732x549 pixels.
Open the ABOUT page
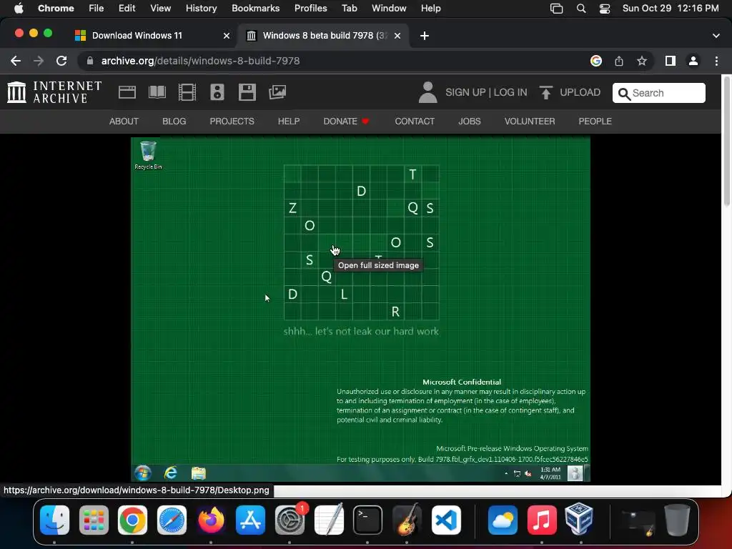click(124, 122)
